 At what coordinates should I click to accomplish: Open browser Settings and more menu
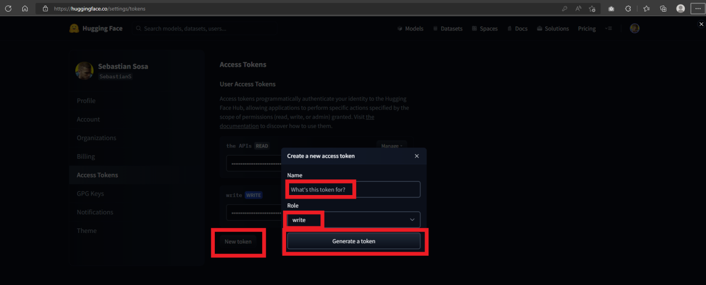[698, 9]
